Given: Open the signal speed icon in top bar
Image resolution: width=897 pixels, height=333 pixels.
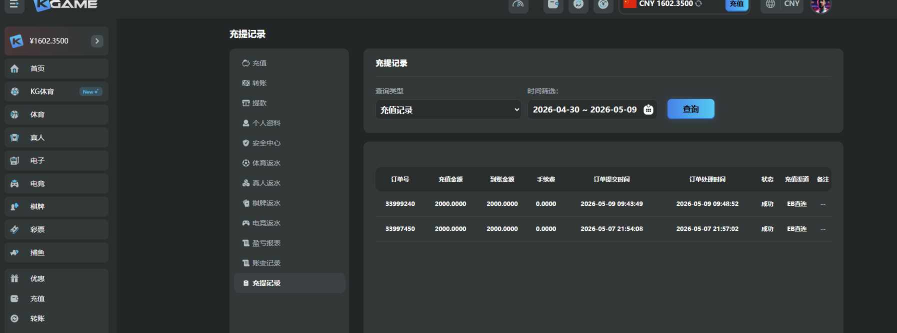Looking at the screenshot, I should click(x=518, y=4).
